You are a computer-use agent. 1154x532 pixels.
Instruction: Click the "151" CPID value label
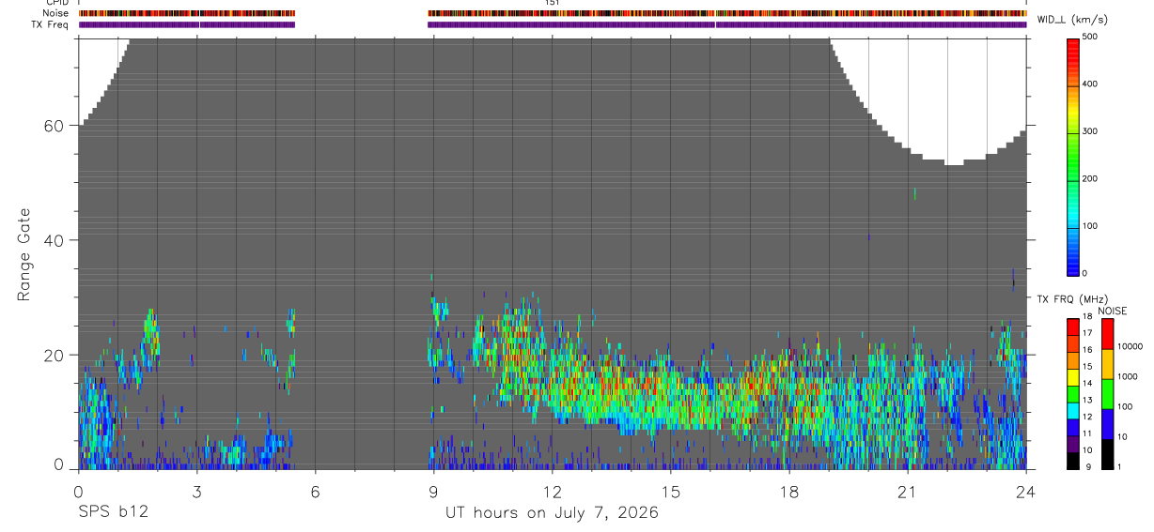553,3
